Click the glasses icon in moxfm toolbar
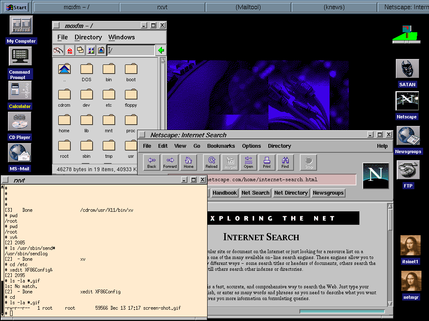The height and width of the screenshot is (321, 429). (x=58, y=51)
